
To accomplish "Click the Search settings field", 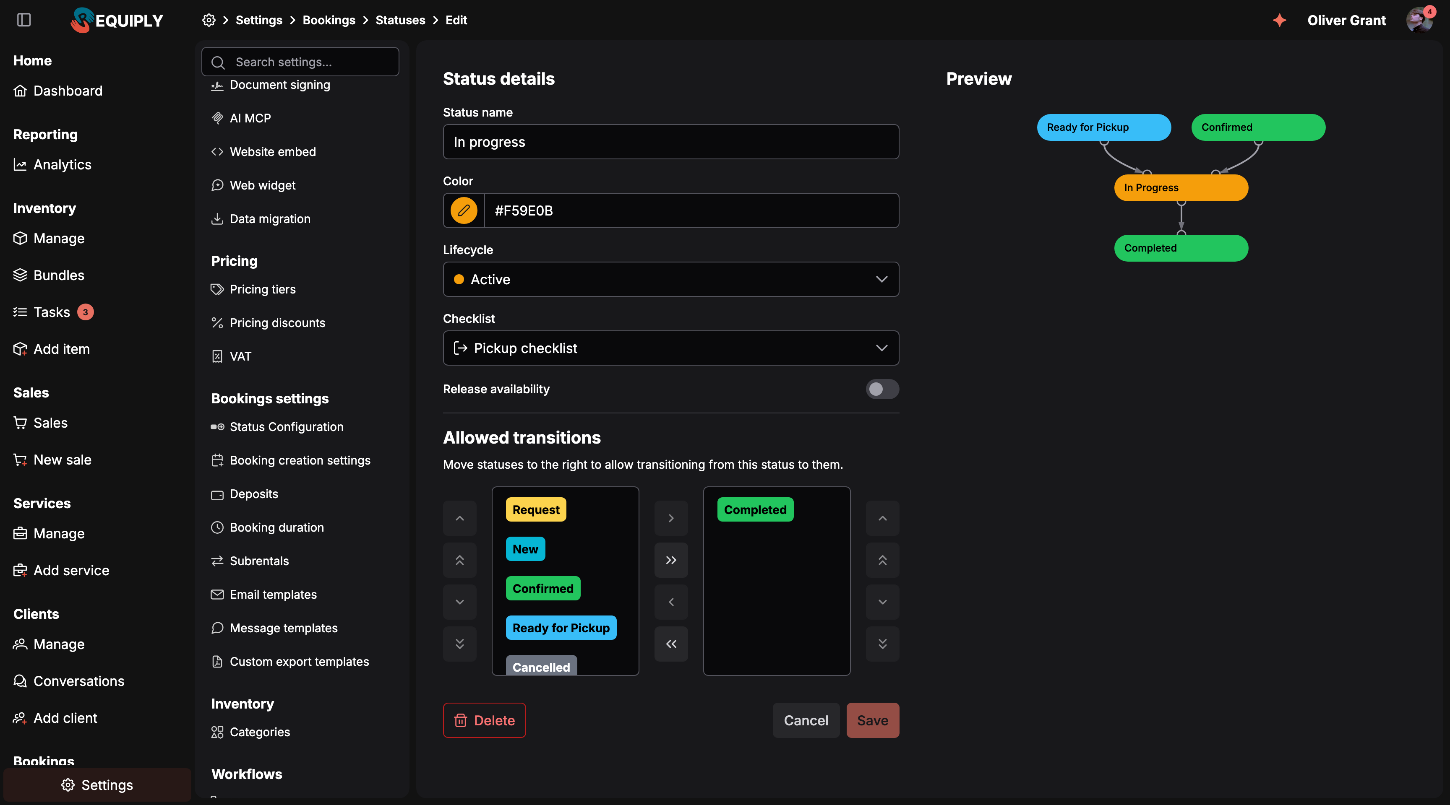I will (300, 62).
